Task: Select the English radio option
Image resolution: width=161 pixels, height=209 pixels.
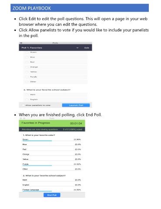Action: [x=27, y=100]
